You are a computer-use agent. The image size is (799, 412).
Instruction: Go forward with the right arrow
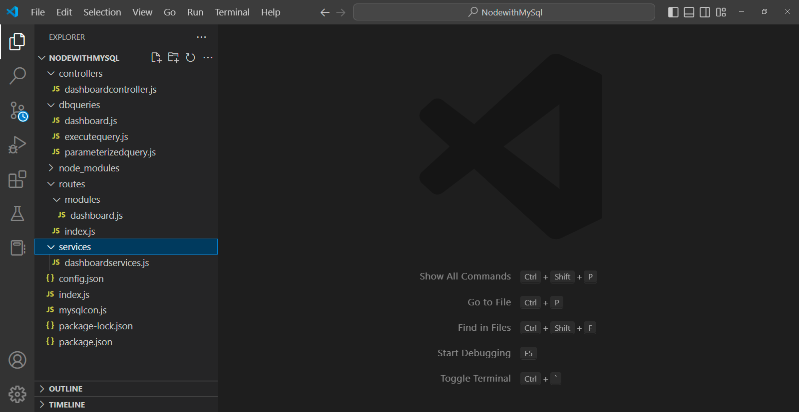[x=341, y=12]
